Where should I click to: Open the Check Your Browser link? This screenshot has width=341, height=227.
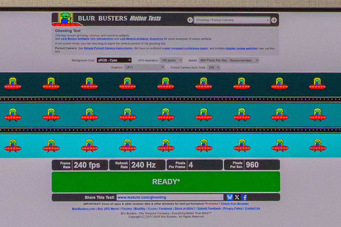[x=235, y=204]
